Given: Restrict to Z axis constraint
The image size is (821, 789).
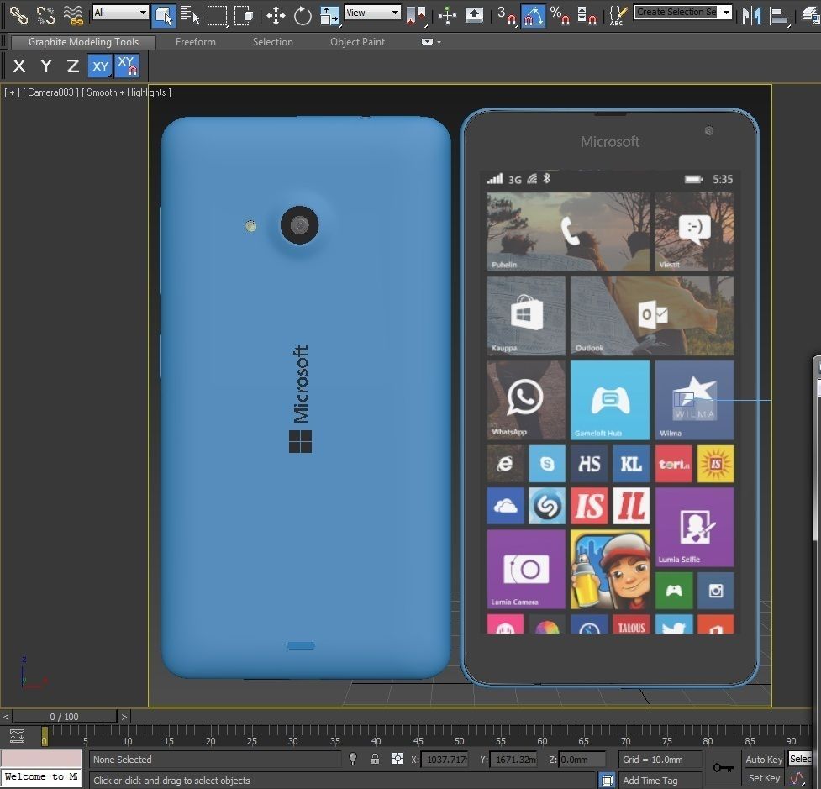Looking at the screenshot, I should pos(72,66).
